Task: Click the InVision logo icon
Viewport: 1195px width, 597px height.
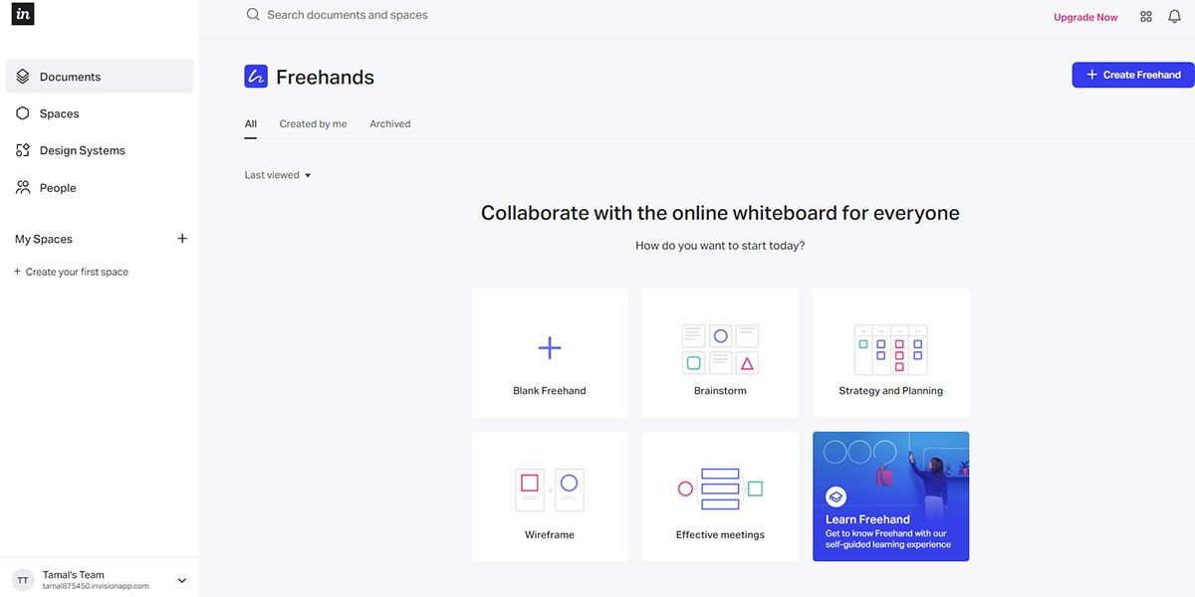Action: coord(23,14)
